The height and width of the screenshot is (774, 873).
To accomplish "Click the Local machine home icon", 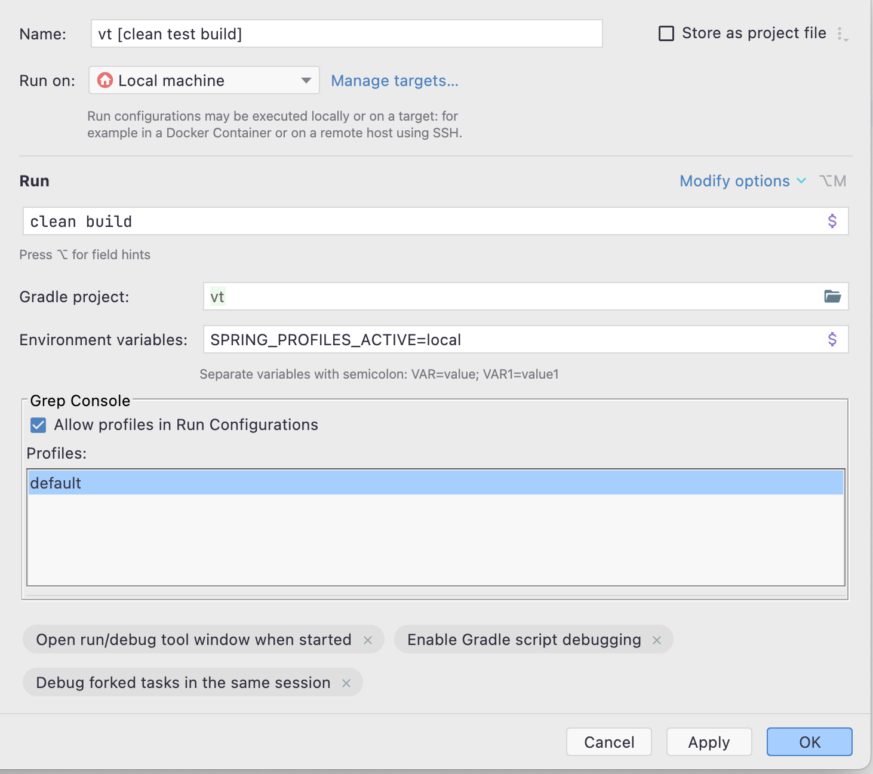I will point(105,80).
